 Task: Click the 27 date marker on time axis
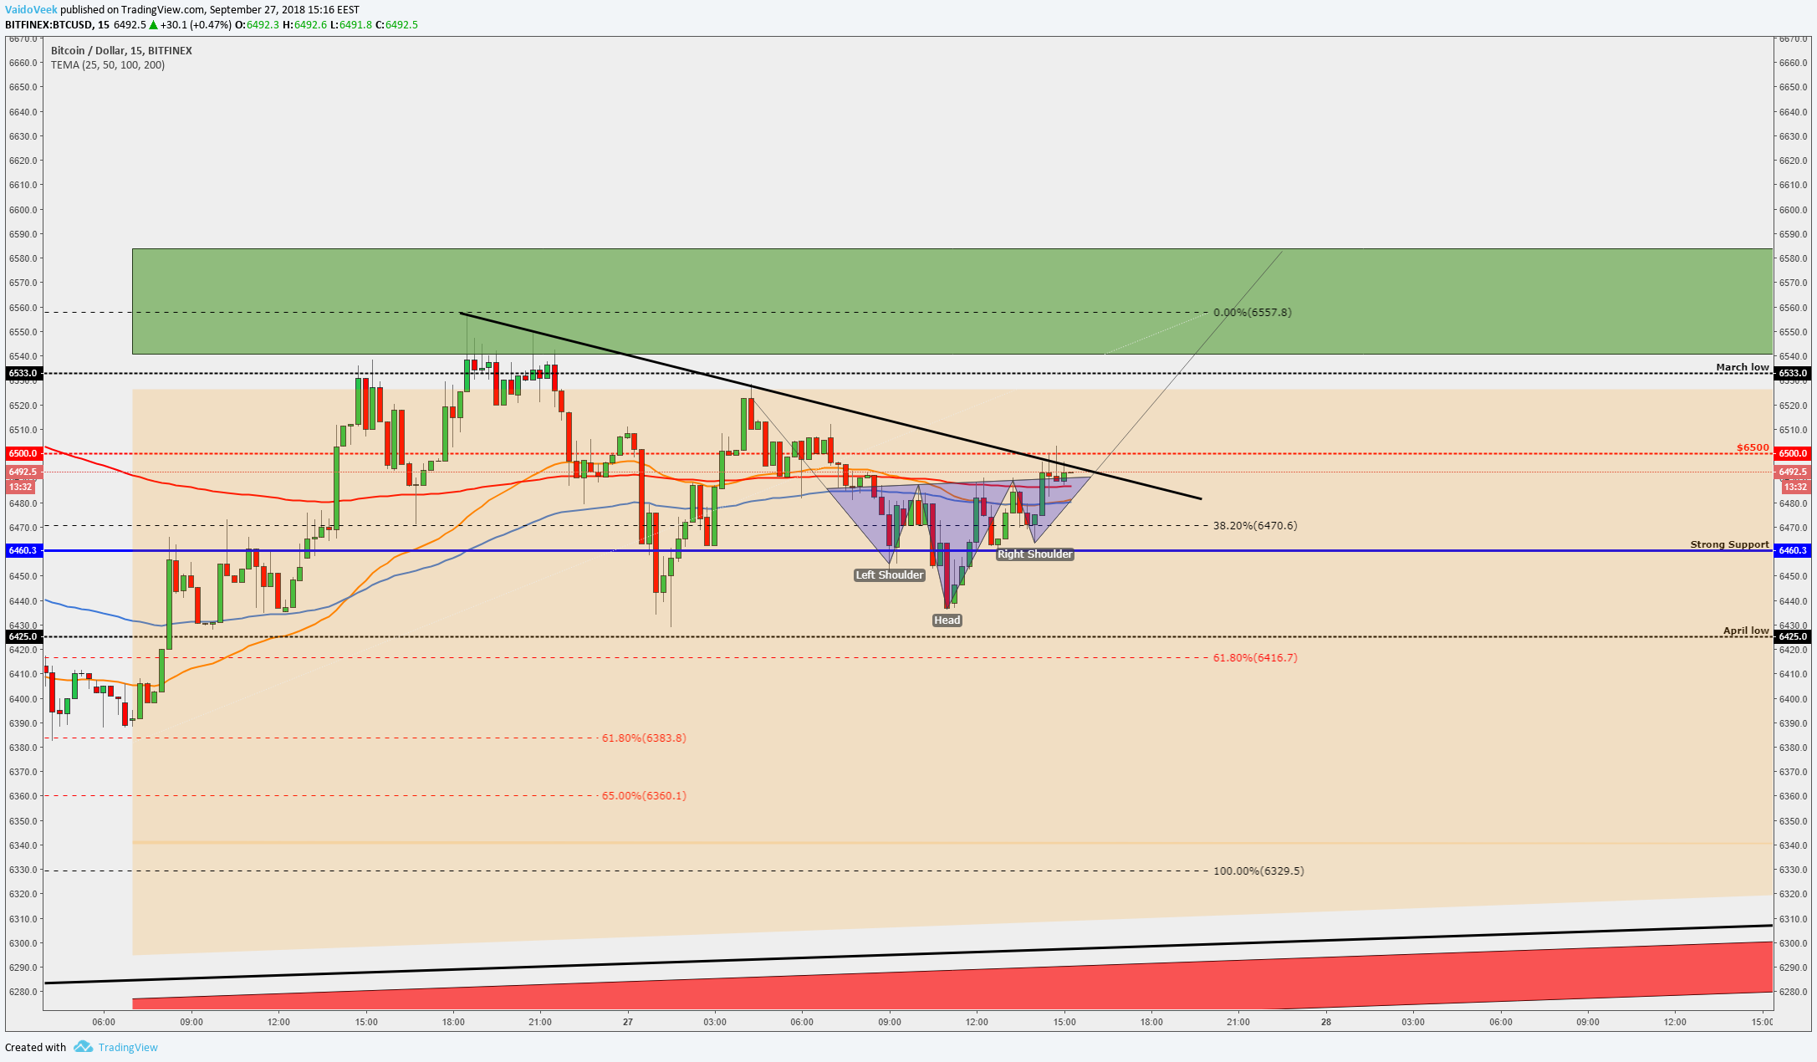(x=628, y=1022)
